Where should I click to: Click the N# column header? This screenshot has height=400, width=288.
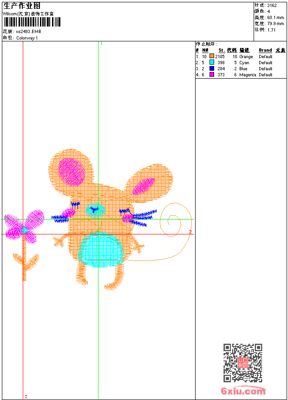click(x=205, y=50)
